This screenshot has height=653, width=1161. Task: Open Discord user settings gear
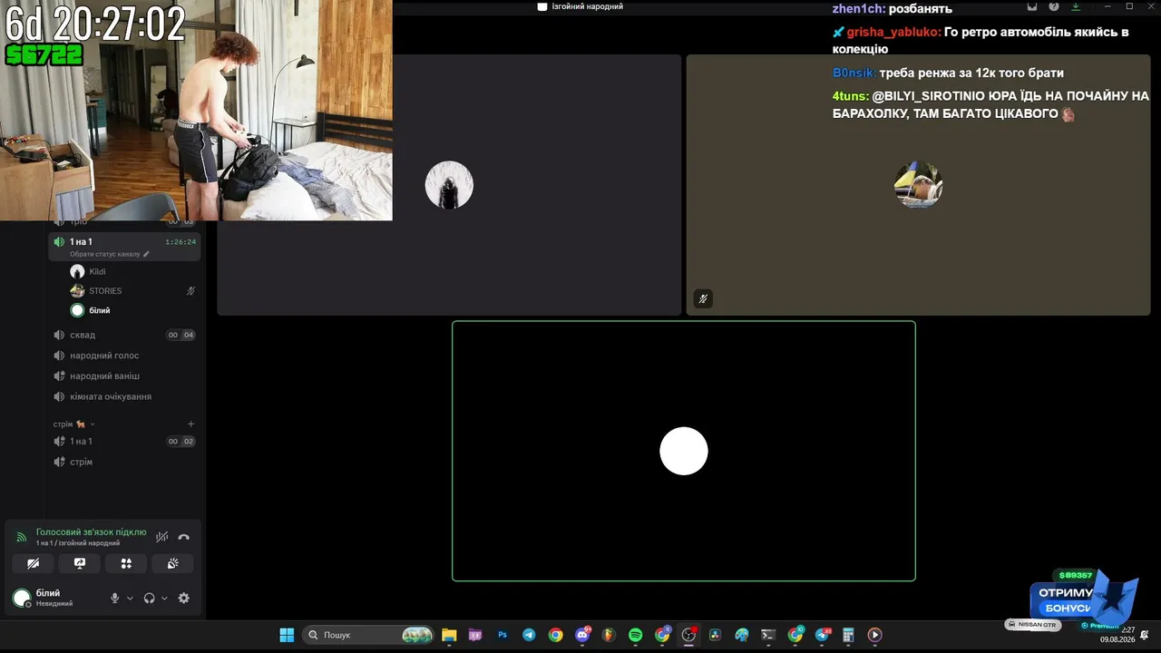click(184, 599)
